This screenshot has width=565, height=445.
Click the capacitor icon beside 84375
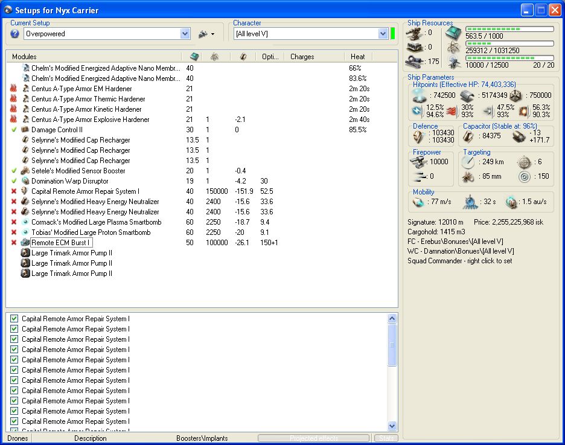[x=468, y=136]
